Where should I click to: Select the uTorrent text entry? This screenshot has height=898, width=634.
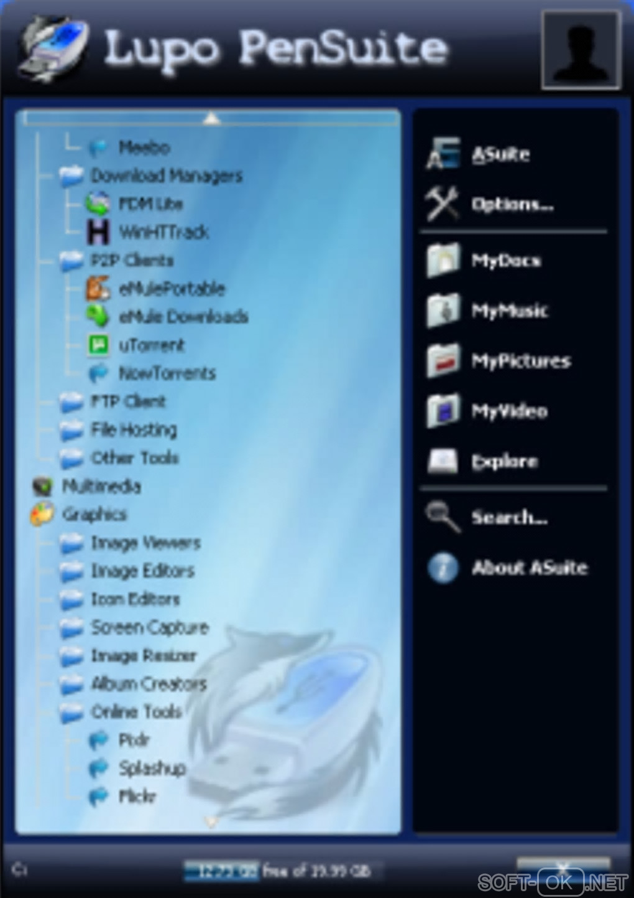pyautogui.click(x=152, y=345)
